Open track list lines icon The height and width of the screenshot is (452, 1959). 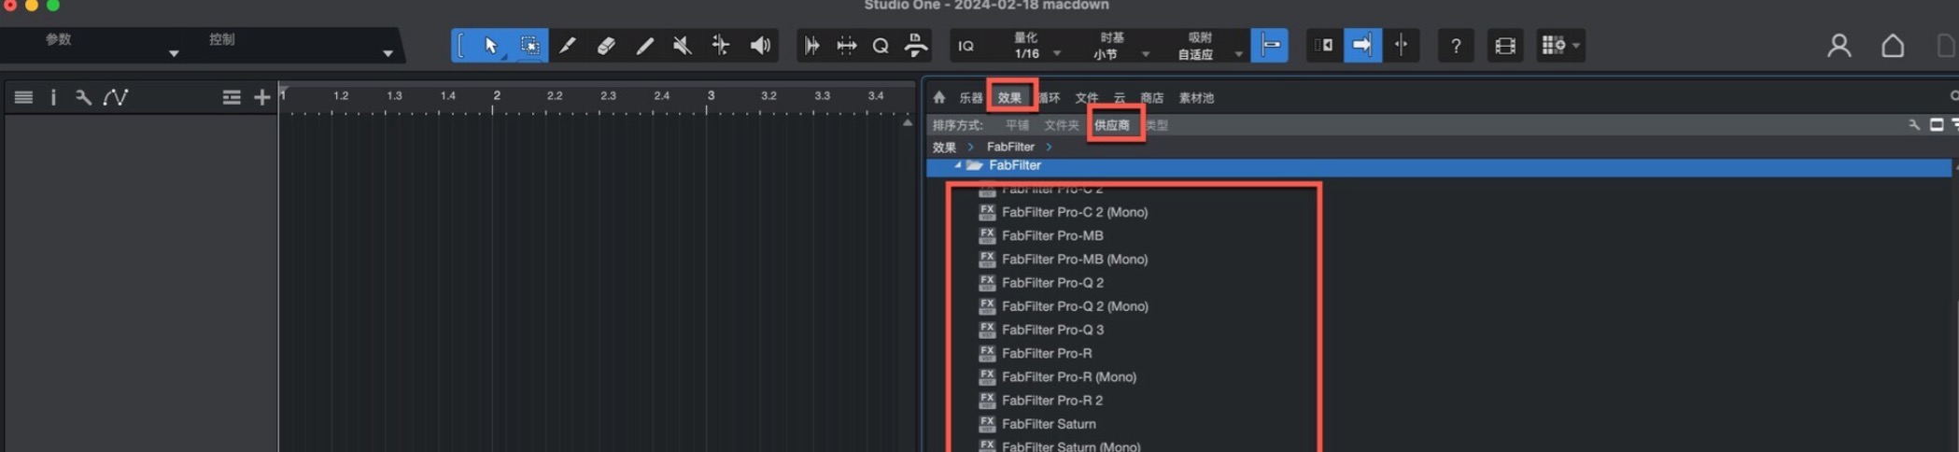pos(23,97)
